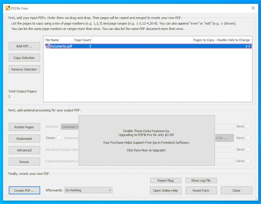Toggle the Save checkbox in Secure row
The width and height of the screenshot is (261, 204).
tap(248, 161)
